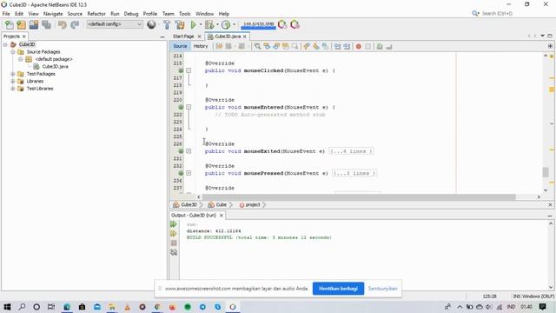Expand the Test Packages node
This screenshot has height=313, width=556.
click(x=13, y=74)
